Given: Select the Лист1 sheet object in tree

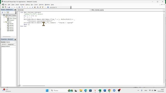Looking at the screenshot, I should [x=12, y=19].
